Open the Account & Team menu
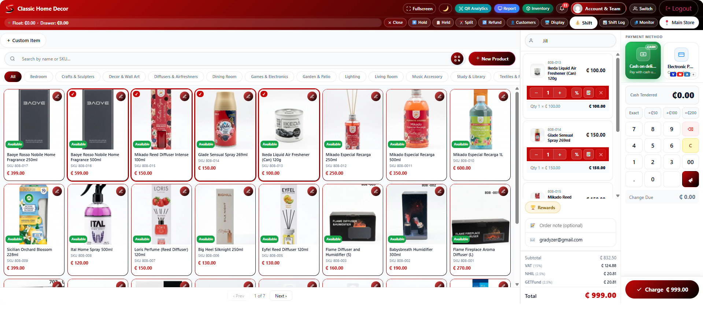The image size is (703, 322). [599, 8]
